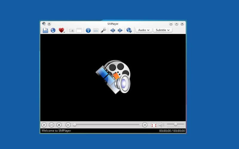Open the favorites heart menu
239x149 pixels.
tap(61, 30)
